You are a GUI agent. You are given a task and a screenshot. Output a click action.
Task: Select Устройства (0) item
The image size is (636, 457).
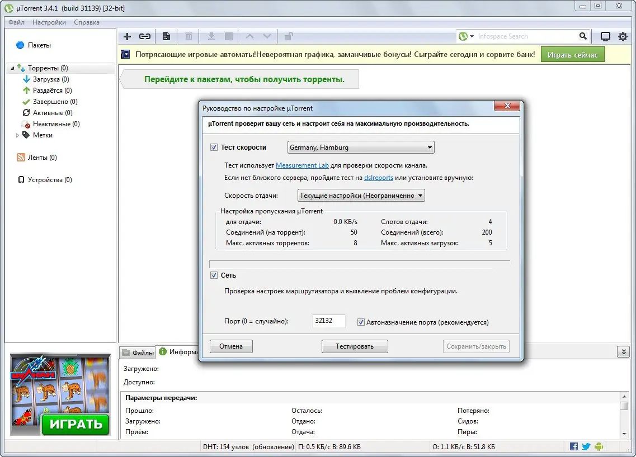[50, 180]
